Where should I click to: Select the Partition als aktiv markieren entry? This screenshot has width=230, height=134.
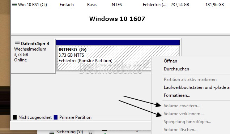point(190,79)
